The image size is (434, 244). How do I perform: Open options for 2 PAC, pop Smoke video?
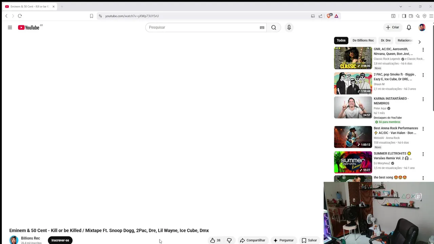pos(423,75)
